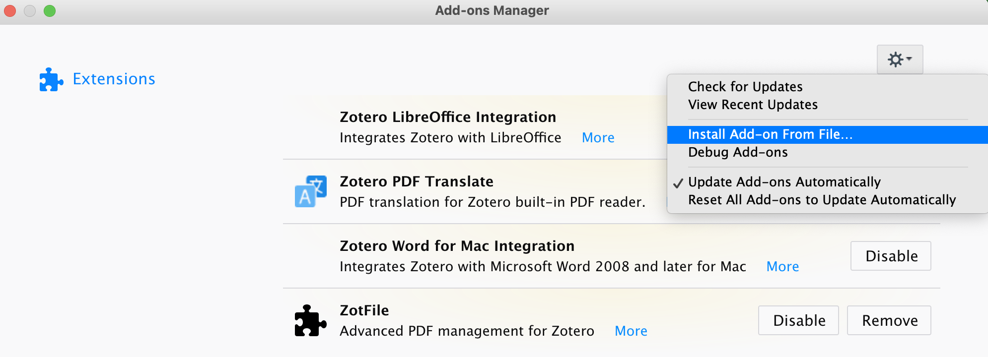The width and height of the screenshot is (988, 357).
Task: Click More link for ZotFile
Action: [631, 331]
